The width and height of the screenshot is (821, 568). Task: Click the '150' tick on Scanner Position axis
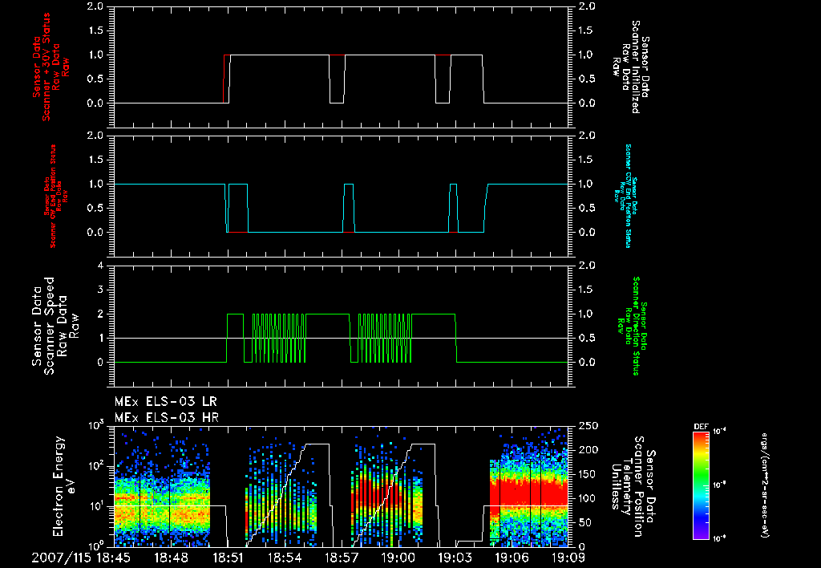pos(588,474)
